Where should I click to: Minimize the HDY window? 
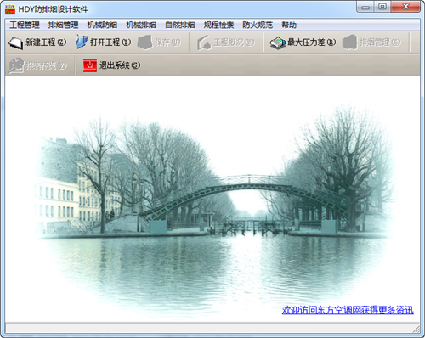coord(365,7)
